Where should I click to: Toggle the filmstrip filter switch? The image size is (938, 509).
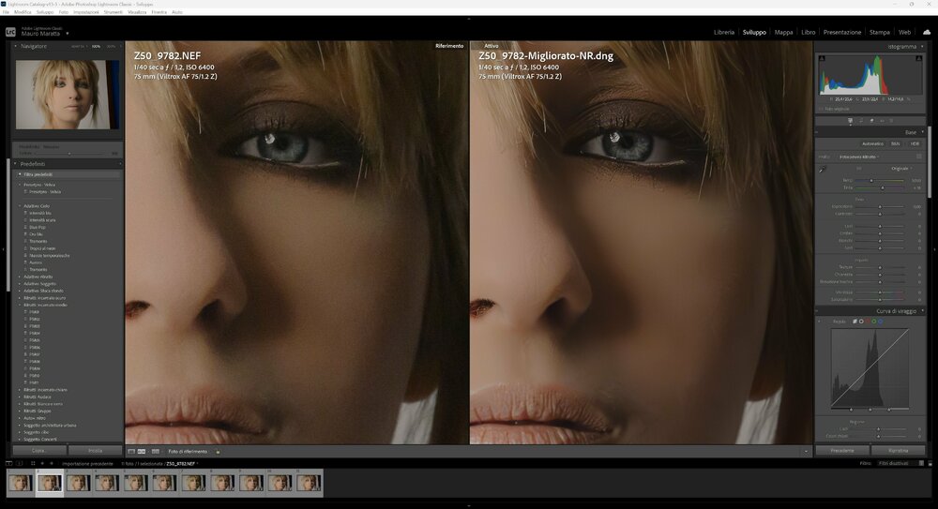coord(921,464)
